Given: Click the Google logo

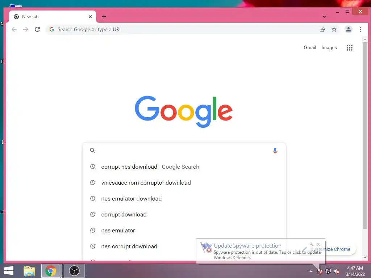Looking at the screenshot, I should (184, 111).
